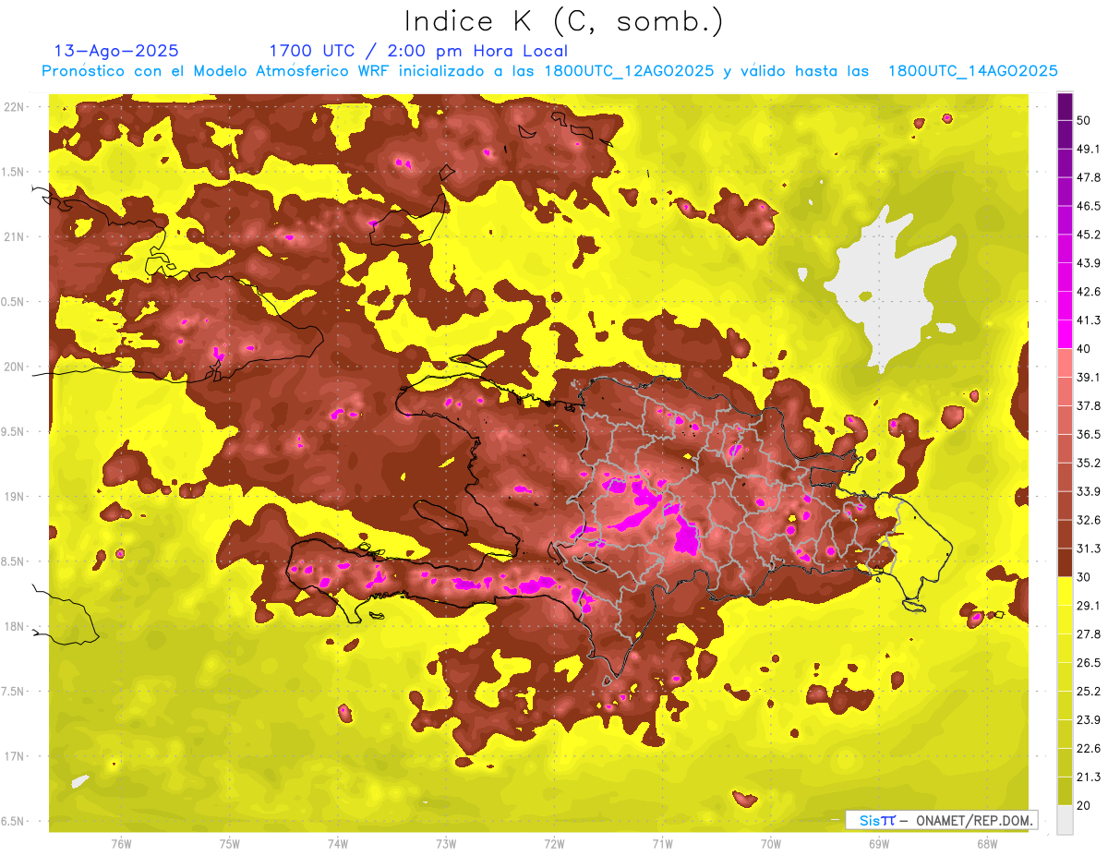Click the "75W" longitude axis label
Screen dimensions: 1108x856
229,844
